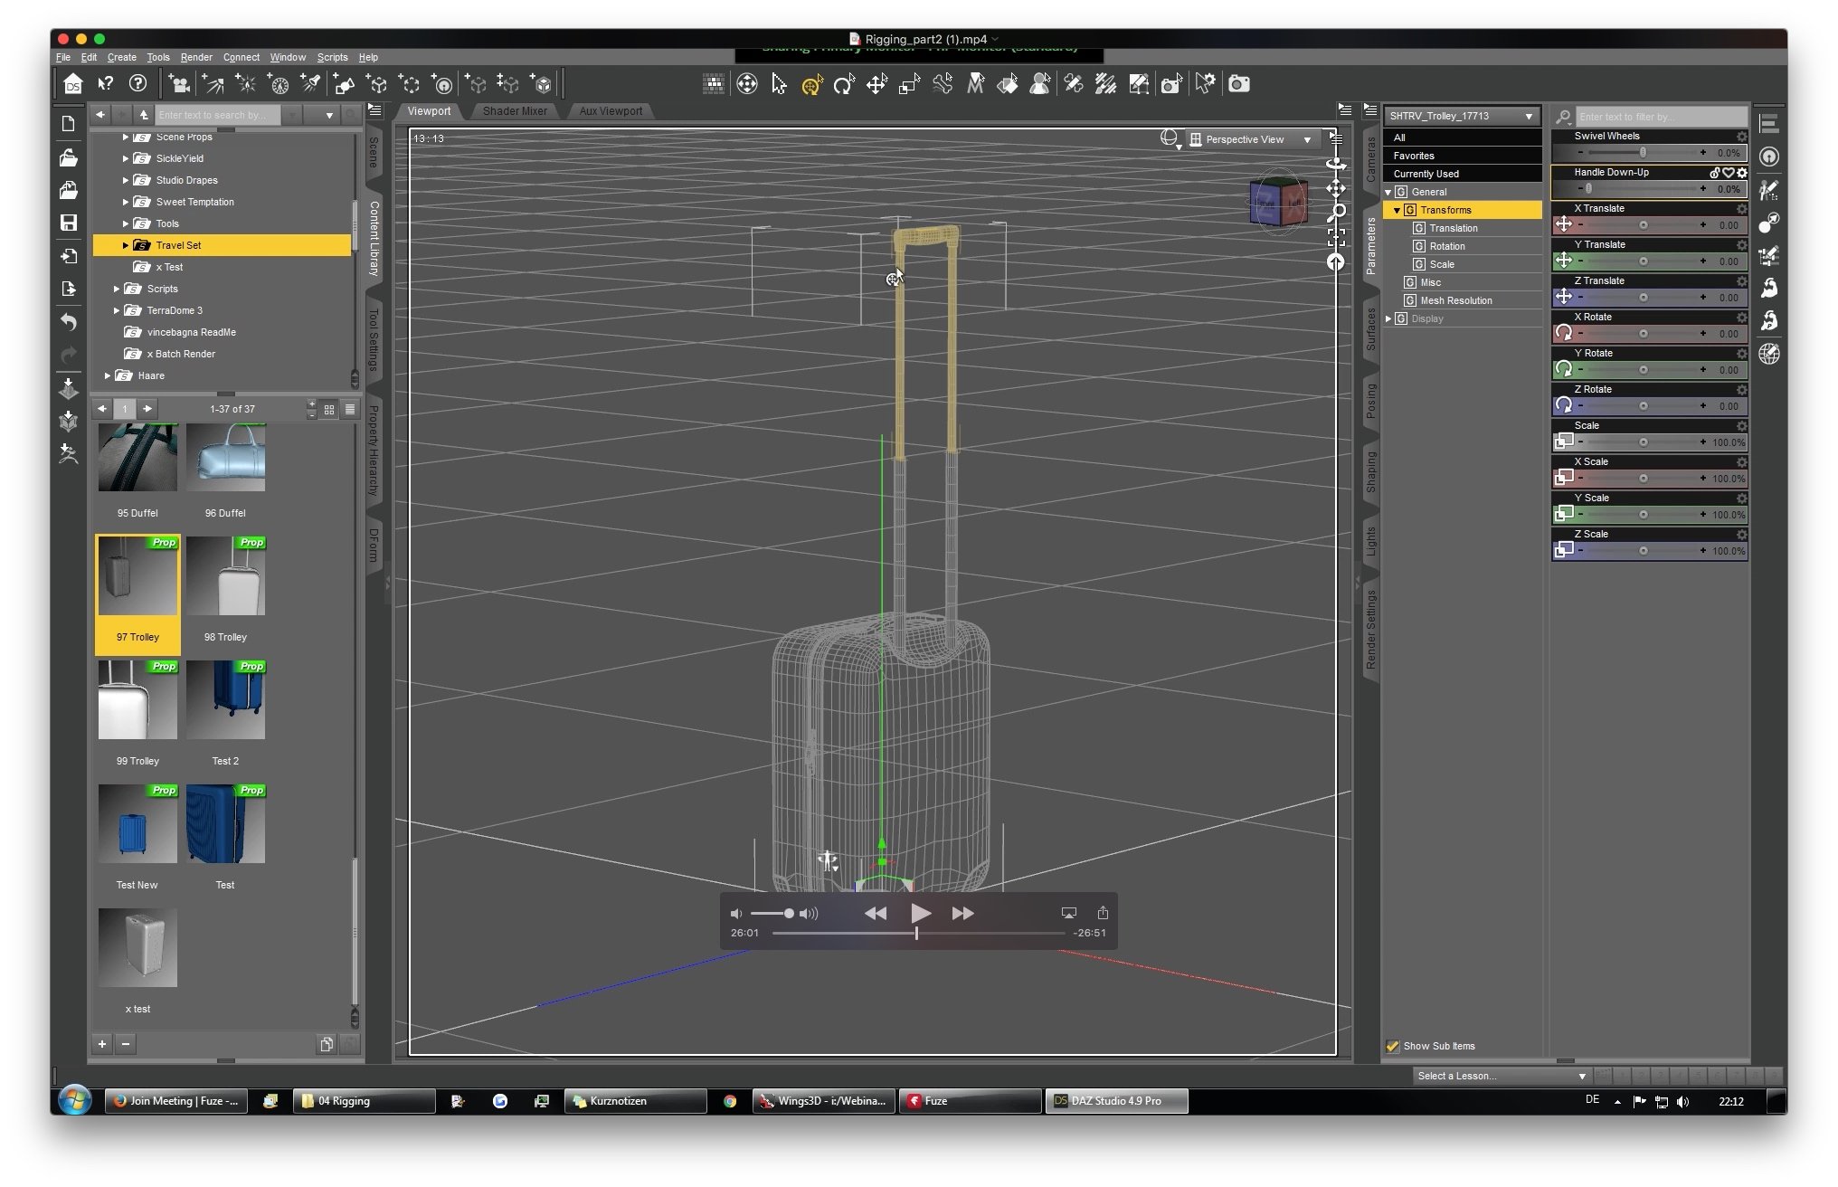This screenshot has width=1838, height=1187.
Task: Open the Select a Lesson dropdown
Action: [1501, 1076]
